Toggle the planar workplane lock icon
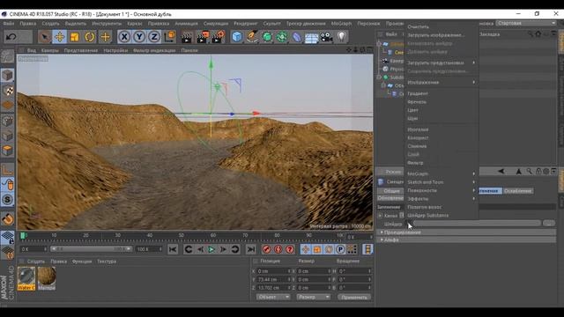 (x=8, y=238)
